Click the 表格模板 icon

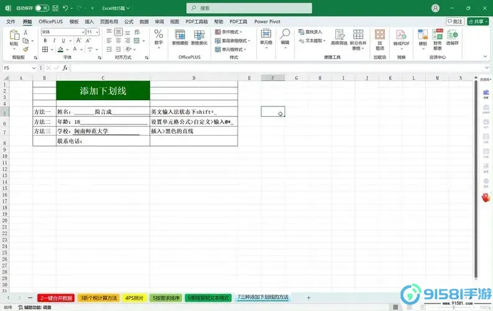pyautogui.click(x=180, y=36)
